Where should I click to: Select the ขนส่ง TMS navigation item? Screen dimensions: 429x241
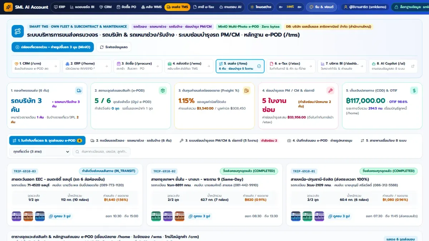coord(177,7)
